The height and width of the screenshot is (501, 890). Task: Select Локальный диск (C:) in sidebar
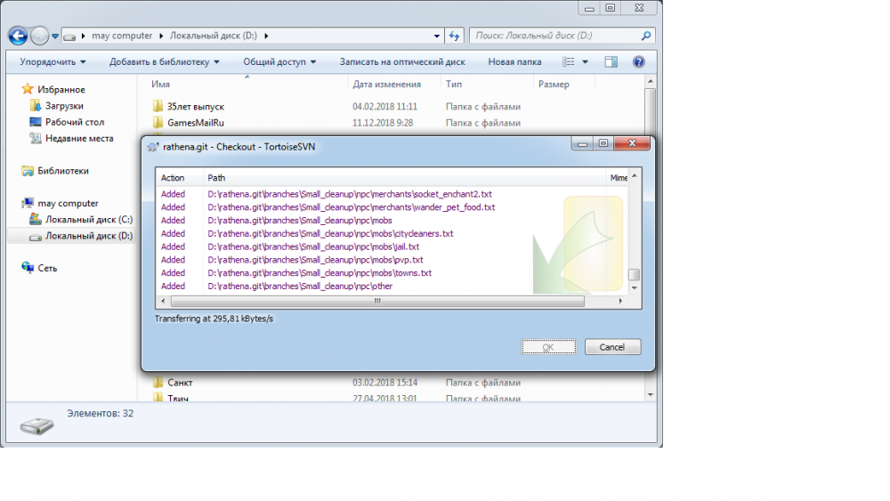[88, 219]
